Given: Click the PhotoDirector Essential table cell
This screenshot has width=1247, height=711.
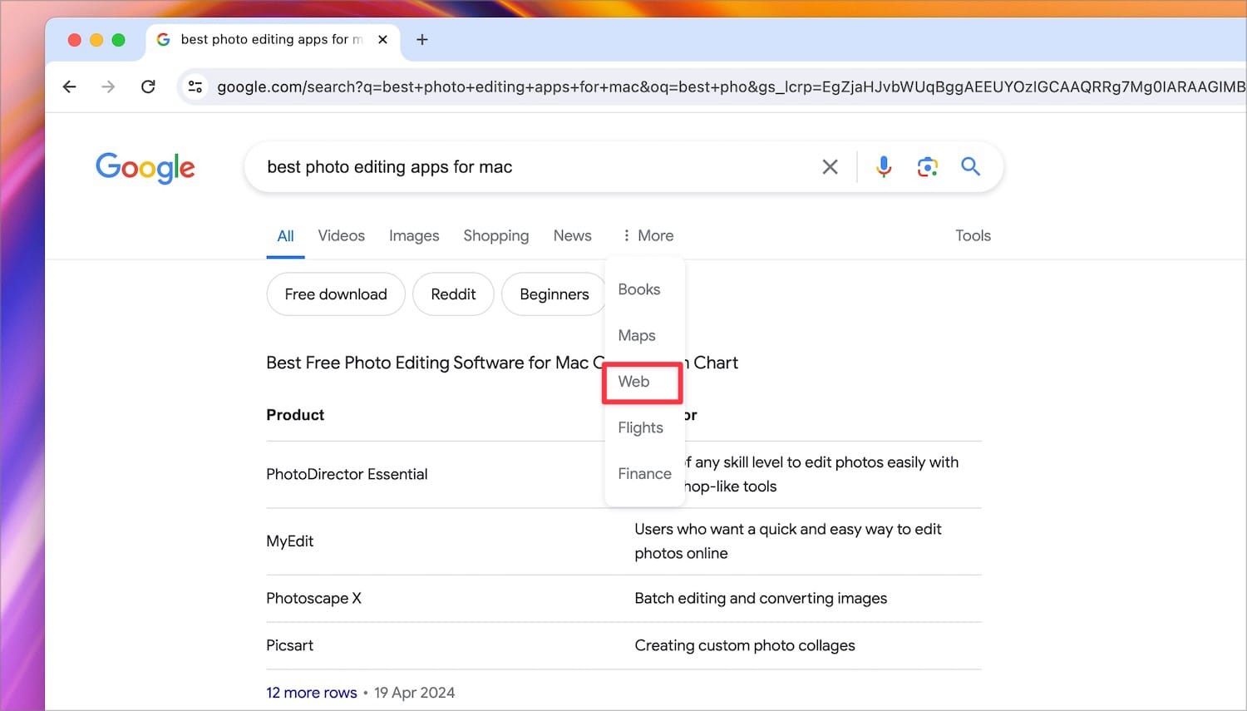Looking at the screenshot, I should [x=347, y=474].
